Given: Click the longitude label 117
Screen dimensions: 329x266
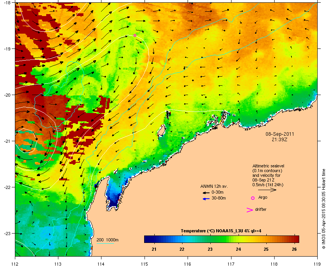Looking at the screenshot, I should pos(231,264).
